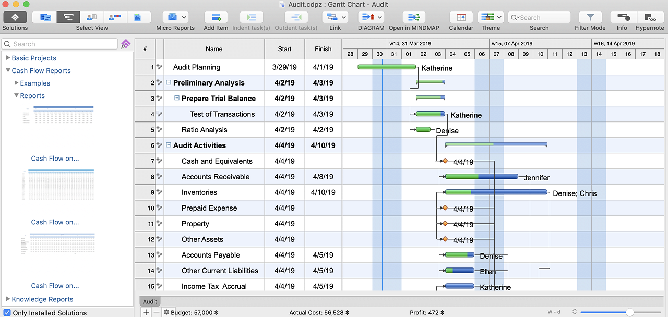Open the Theme dropdown menu
This screenshot has width=668, height=317.
click(x=491, y=17)
